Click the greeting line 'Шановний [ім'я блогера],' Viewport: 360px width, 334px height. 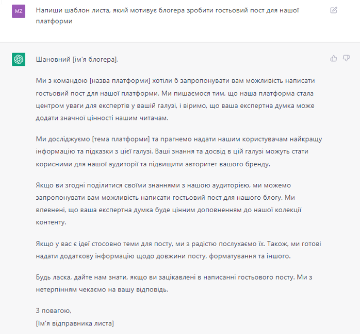[x=77, y=60]
